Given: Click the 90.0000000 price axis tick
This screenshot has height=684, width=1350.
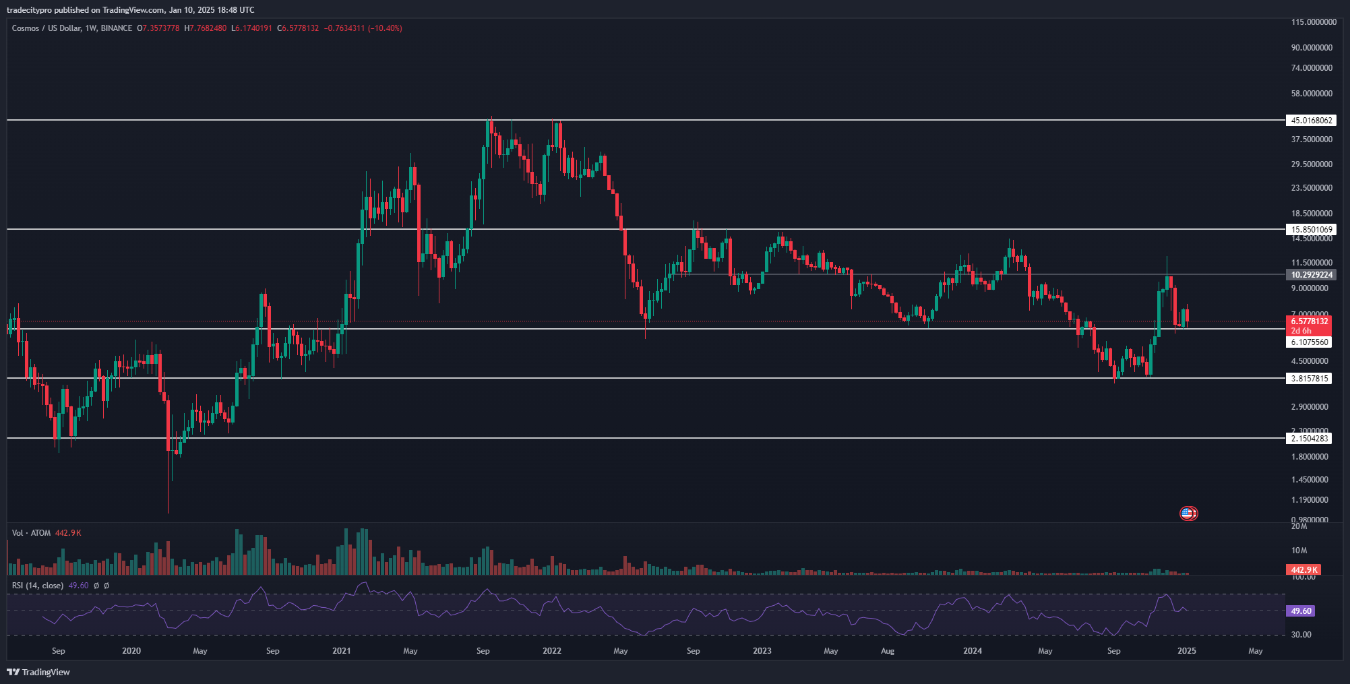Looking at the screenshot, I should [x=1312, y=48].
